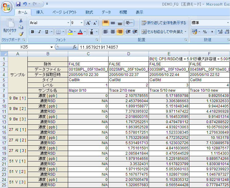Expand the fill color dropdown arrow
The width and height of the screenshot is (230, 188).
pos(75,32)
